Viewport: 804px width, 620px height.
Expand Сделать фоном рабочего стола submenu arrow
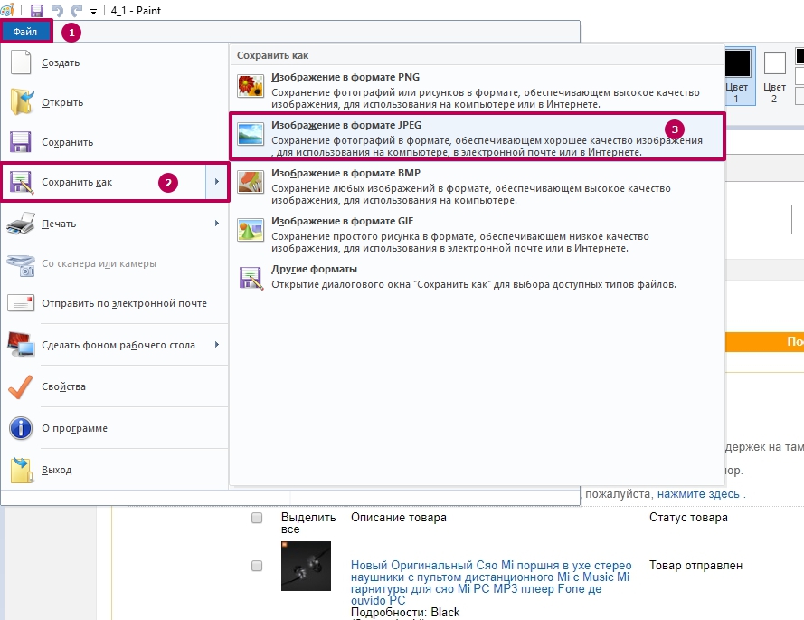(x=217, y=345)
